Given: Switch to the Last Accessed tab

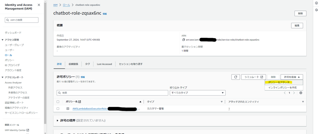Looking at the screenshot, I should coord(104,64).
